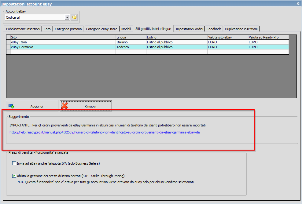Click the Valuta sito eBay column header
302x204 pixels.
pyautogui.click(x=228, y=37)
